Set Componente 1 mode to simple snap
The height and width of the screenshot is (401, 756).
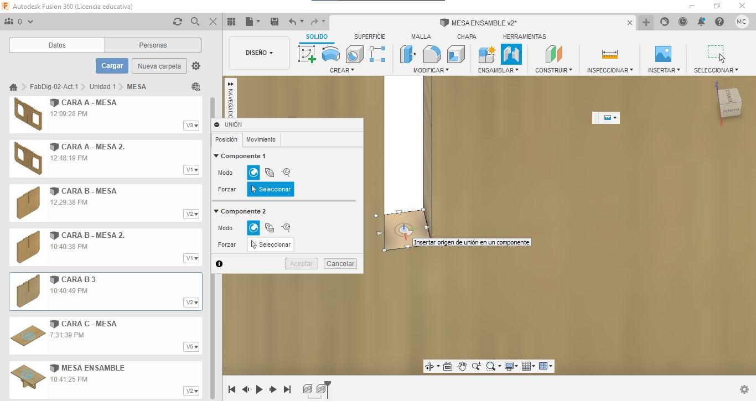click(253, 173)
